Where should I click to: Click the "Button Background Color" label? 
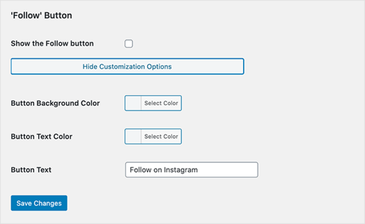[x=55, y=103]
